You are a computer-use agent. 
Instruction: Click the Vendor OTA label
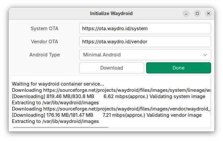pyautogui.click(x=45, y=42)
